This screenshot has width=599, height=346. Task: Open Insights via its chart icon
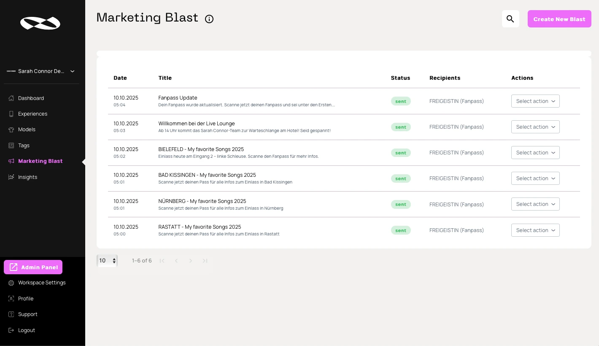[x=11, y=177]
